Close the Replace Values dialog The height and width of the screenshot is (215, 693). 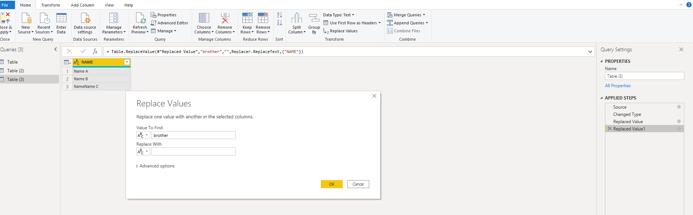pyautogui.click(x=374, y=96)
